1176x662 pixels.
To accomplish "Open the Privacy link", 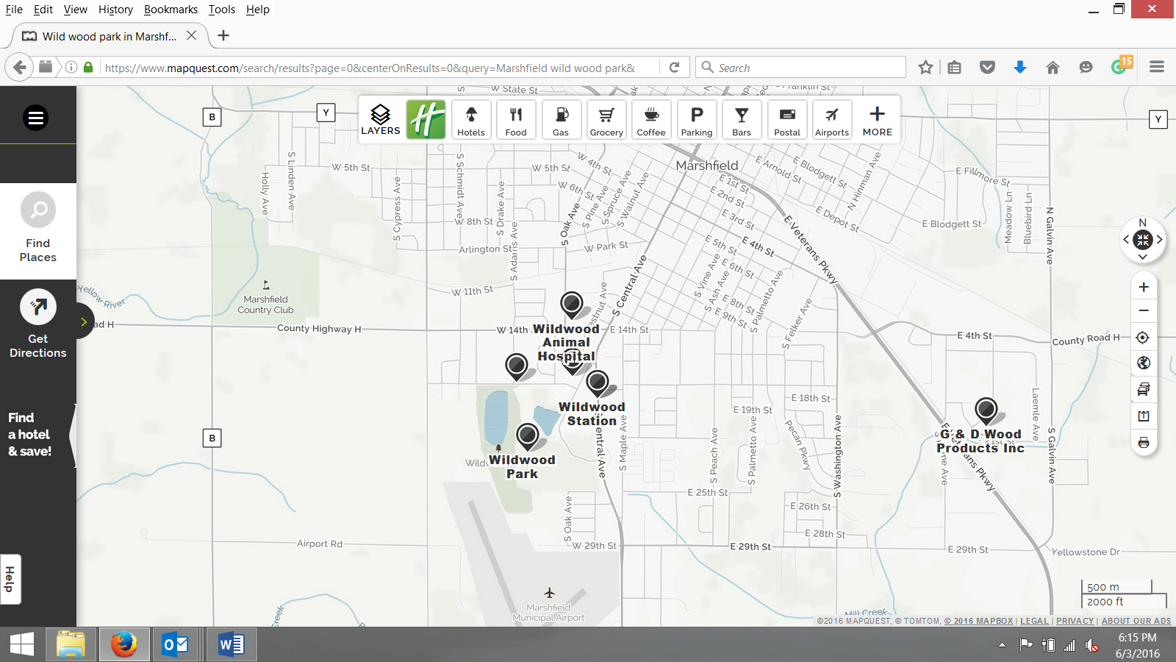I will click(x=1075, y=621).
